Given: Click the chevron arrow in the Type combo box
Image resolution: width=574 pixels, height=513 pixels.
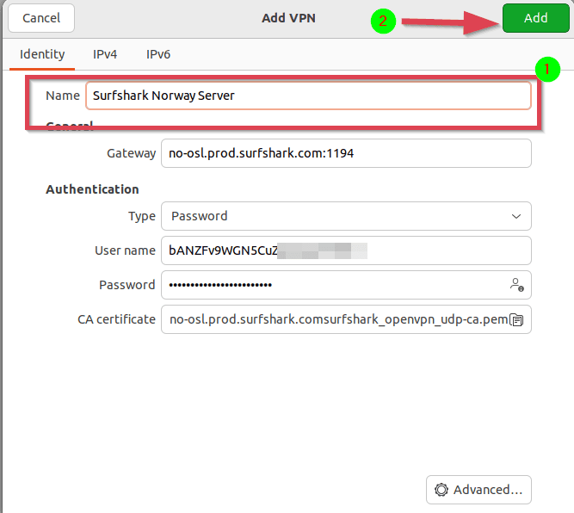Looking at the screenshot, I should click(x=516, y=216).
